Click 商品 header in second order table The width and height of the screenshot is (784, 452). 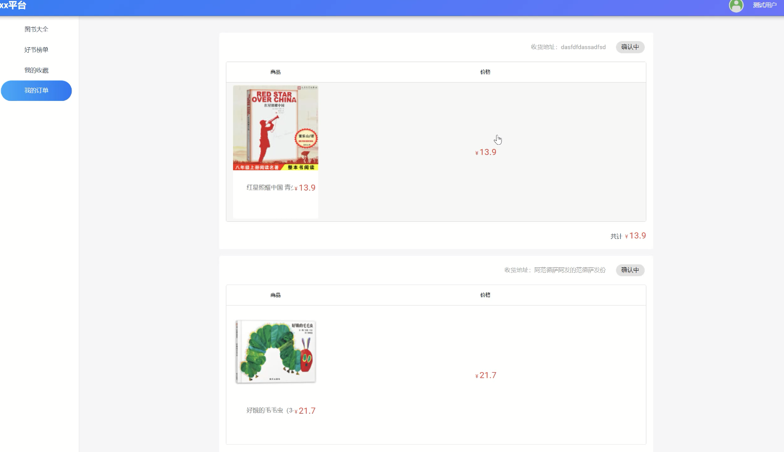click(x=276, y=295)
